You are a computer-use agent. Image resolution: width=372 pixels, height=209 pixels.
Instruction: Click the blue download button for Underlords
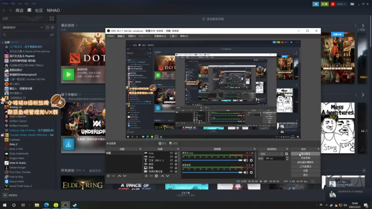(68, 144)
